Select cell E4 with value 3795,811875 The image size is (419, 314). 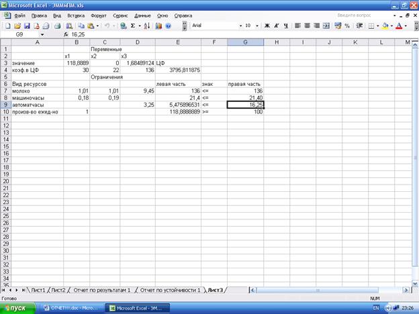tap(177, 70)
